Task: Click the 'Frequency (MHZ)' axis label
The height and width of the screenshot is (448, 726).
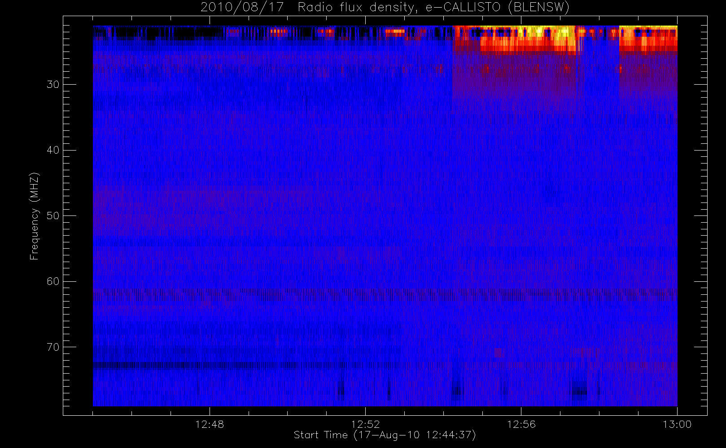Action: tap(35, 216)
